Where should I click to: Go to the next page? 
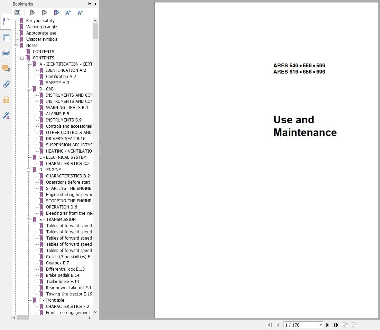point(328,325)
